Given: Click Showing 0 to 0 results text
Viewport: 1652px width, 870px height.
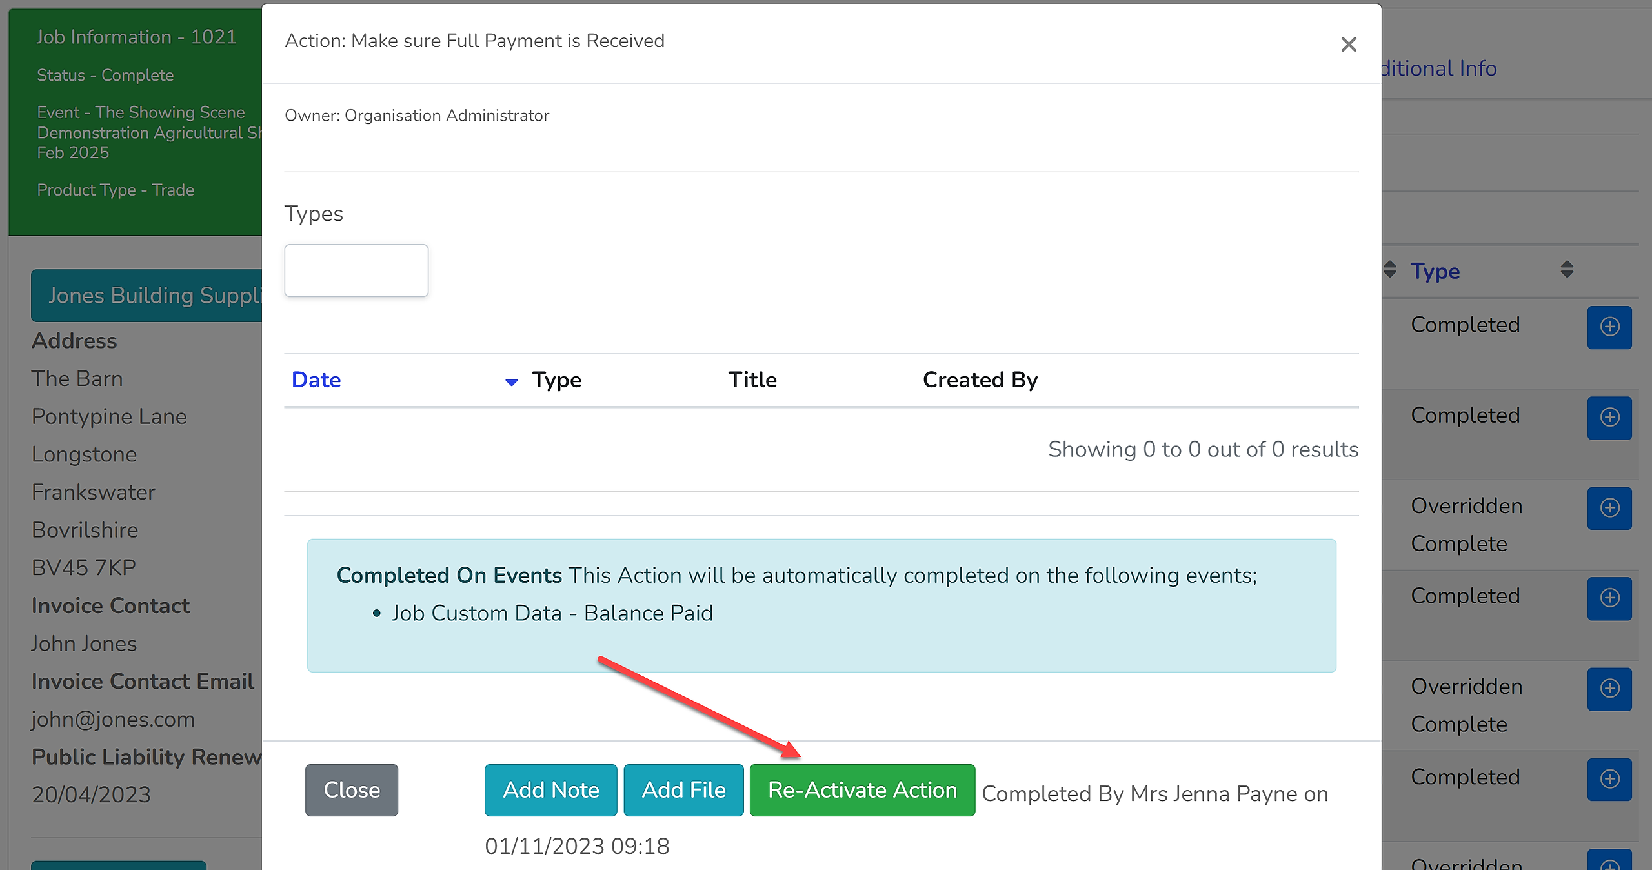Looking at the screenshot, I should (x=1204, y=449).
